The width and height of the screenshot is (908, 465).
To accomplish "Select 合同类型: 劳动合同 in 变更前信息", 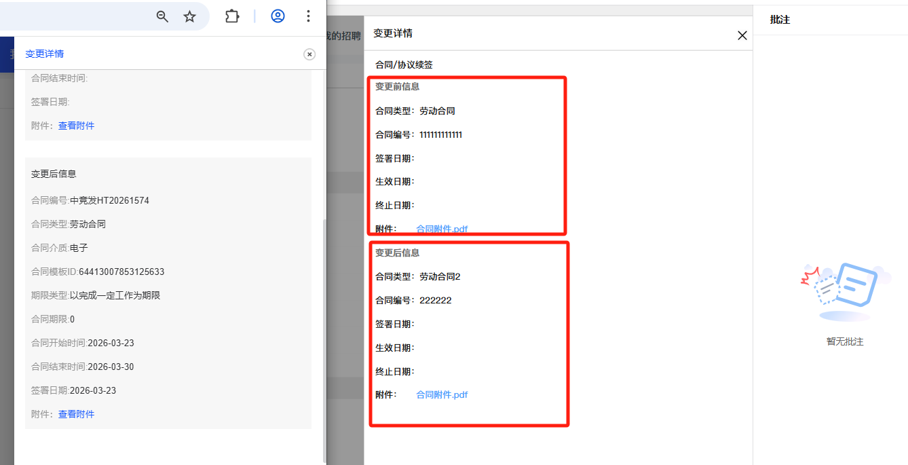I will pyautogui.click(x=415, y=111).
